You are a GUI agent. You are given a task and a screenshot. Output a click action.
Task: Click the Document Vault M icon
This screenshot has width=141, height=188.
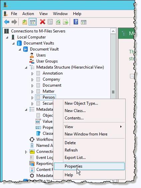pos(25,49)
